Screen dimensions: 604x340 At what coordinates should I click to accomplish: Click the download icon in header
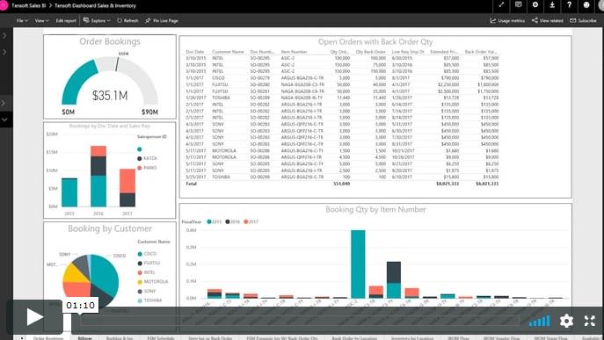click(x=552, y=5)
